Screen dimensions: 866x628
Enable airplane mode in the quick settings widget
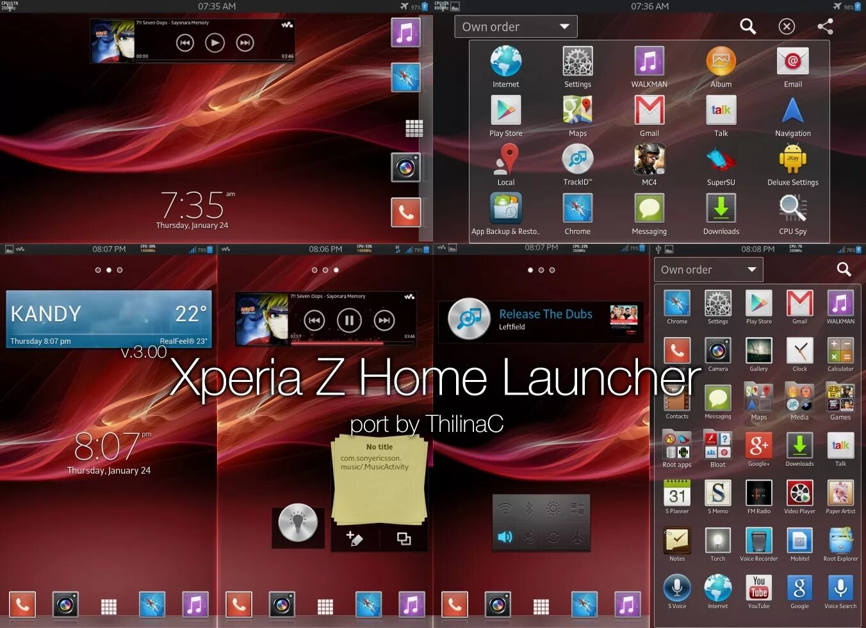pos(577,536)
